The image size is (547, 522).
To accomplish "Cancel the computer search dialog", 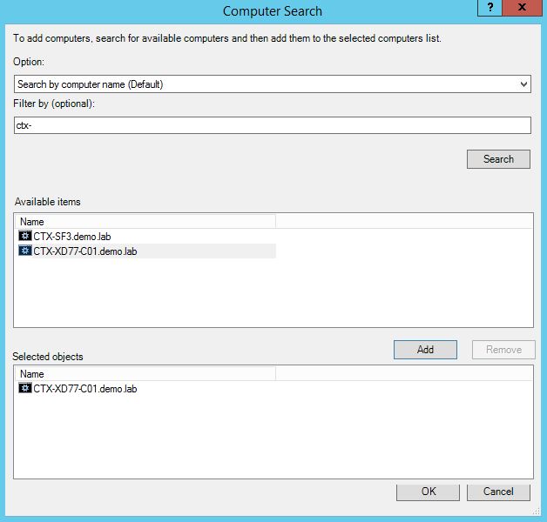I will click(x=497, y=492).
